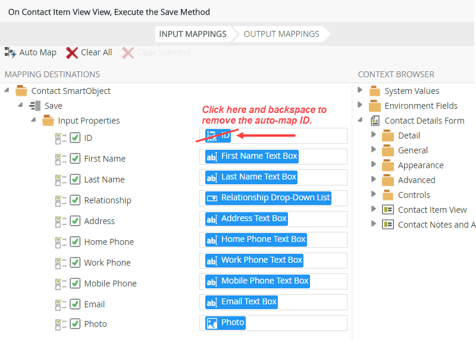
Task: Click the Clear Selected button
Action: (156, 52)
